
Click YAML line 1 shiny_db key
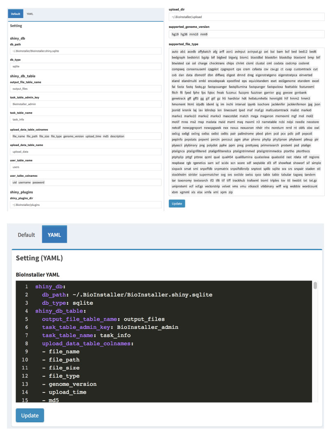coord(50,287)
